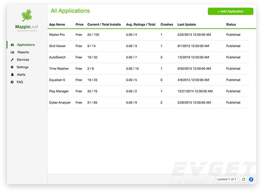Sort by Avg. Ratings / Total header
The image size is (263, 193).
click(x=141, y=24)
